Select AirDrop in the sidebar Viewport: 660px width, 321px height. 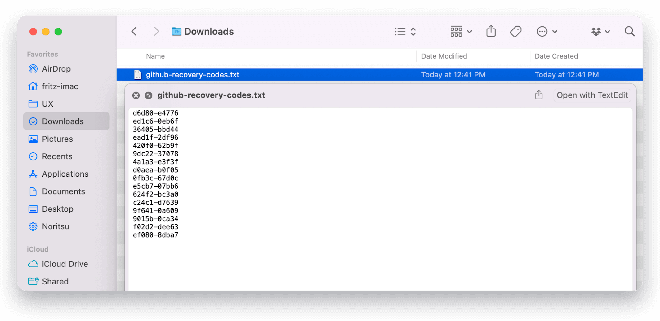tap(56, 69)
